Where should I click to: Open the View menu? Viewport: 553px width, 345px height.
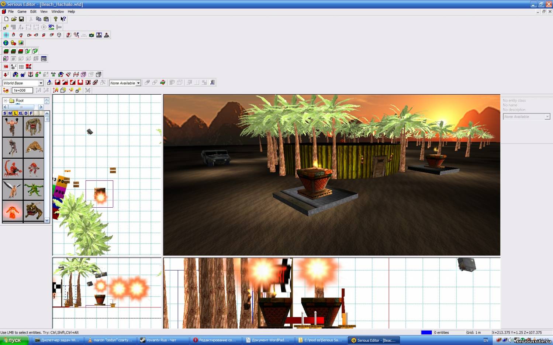coord(44,11)
